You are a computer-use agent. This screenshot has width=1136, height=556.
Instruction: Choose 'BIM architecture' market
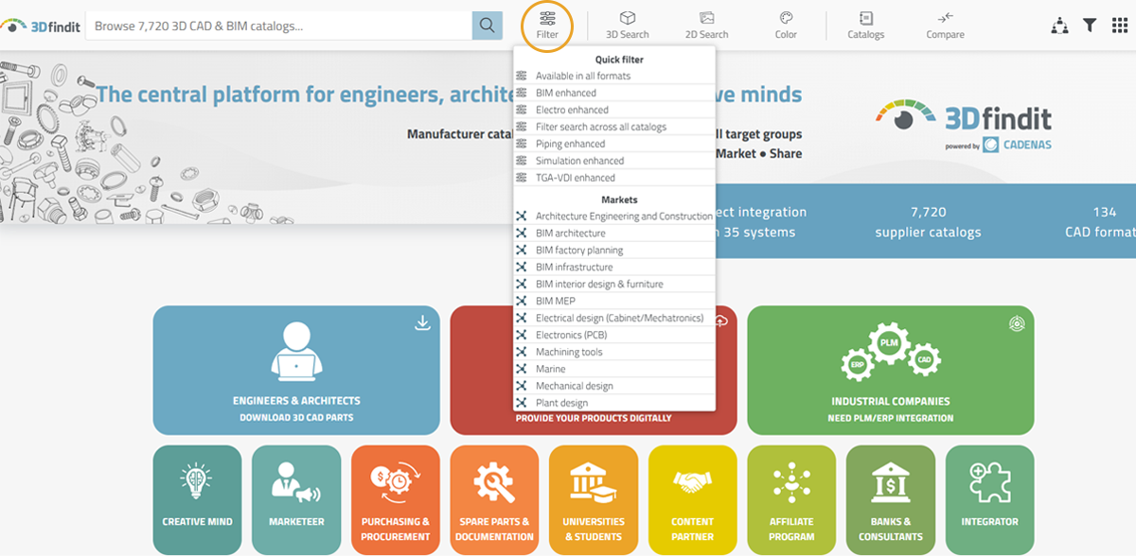[x=613, y=234]
